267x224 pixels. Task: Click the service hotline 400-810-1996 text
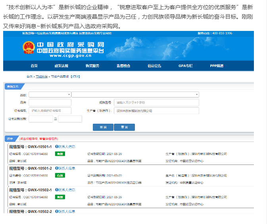pos(215,33)
